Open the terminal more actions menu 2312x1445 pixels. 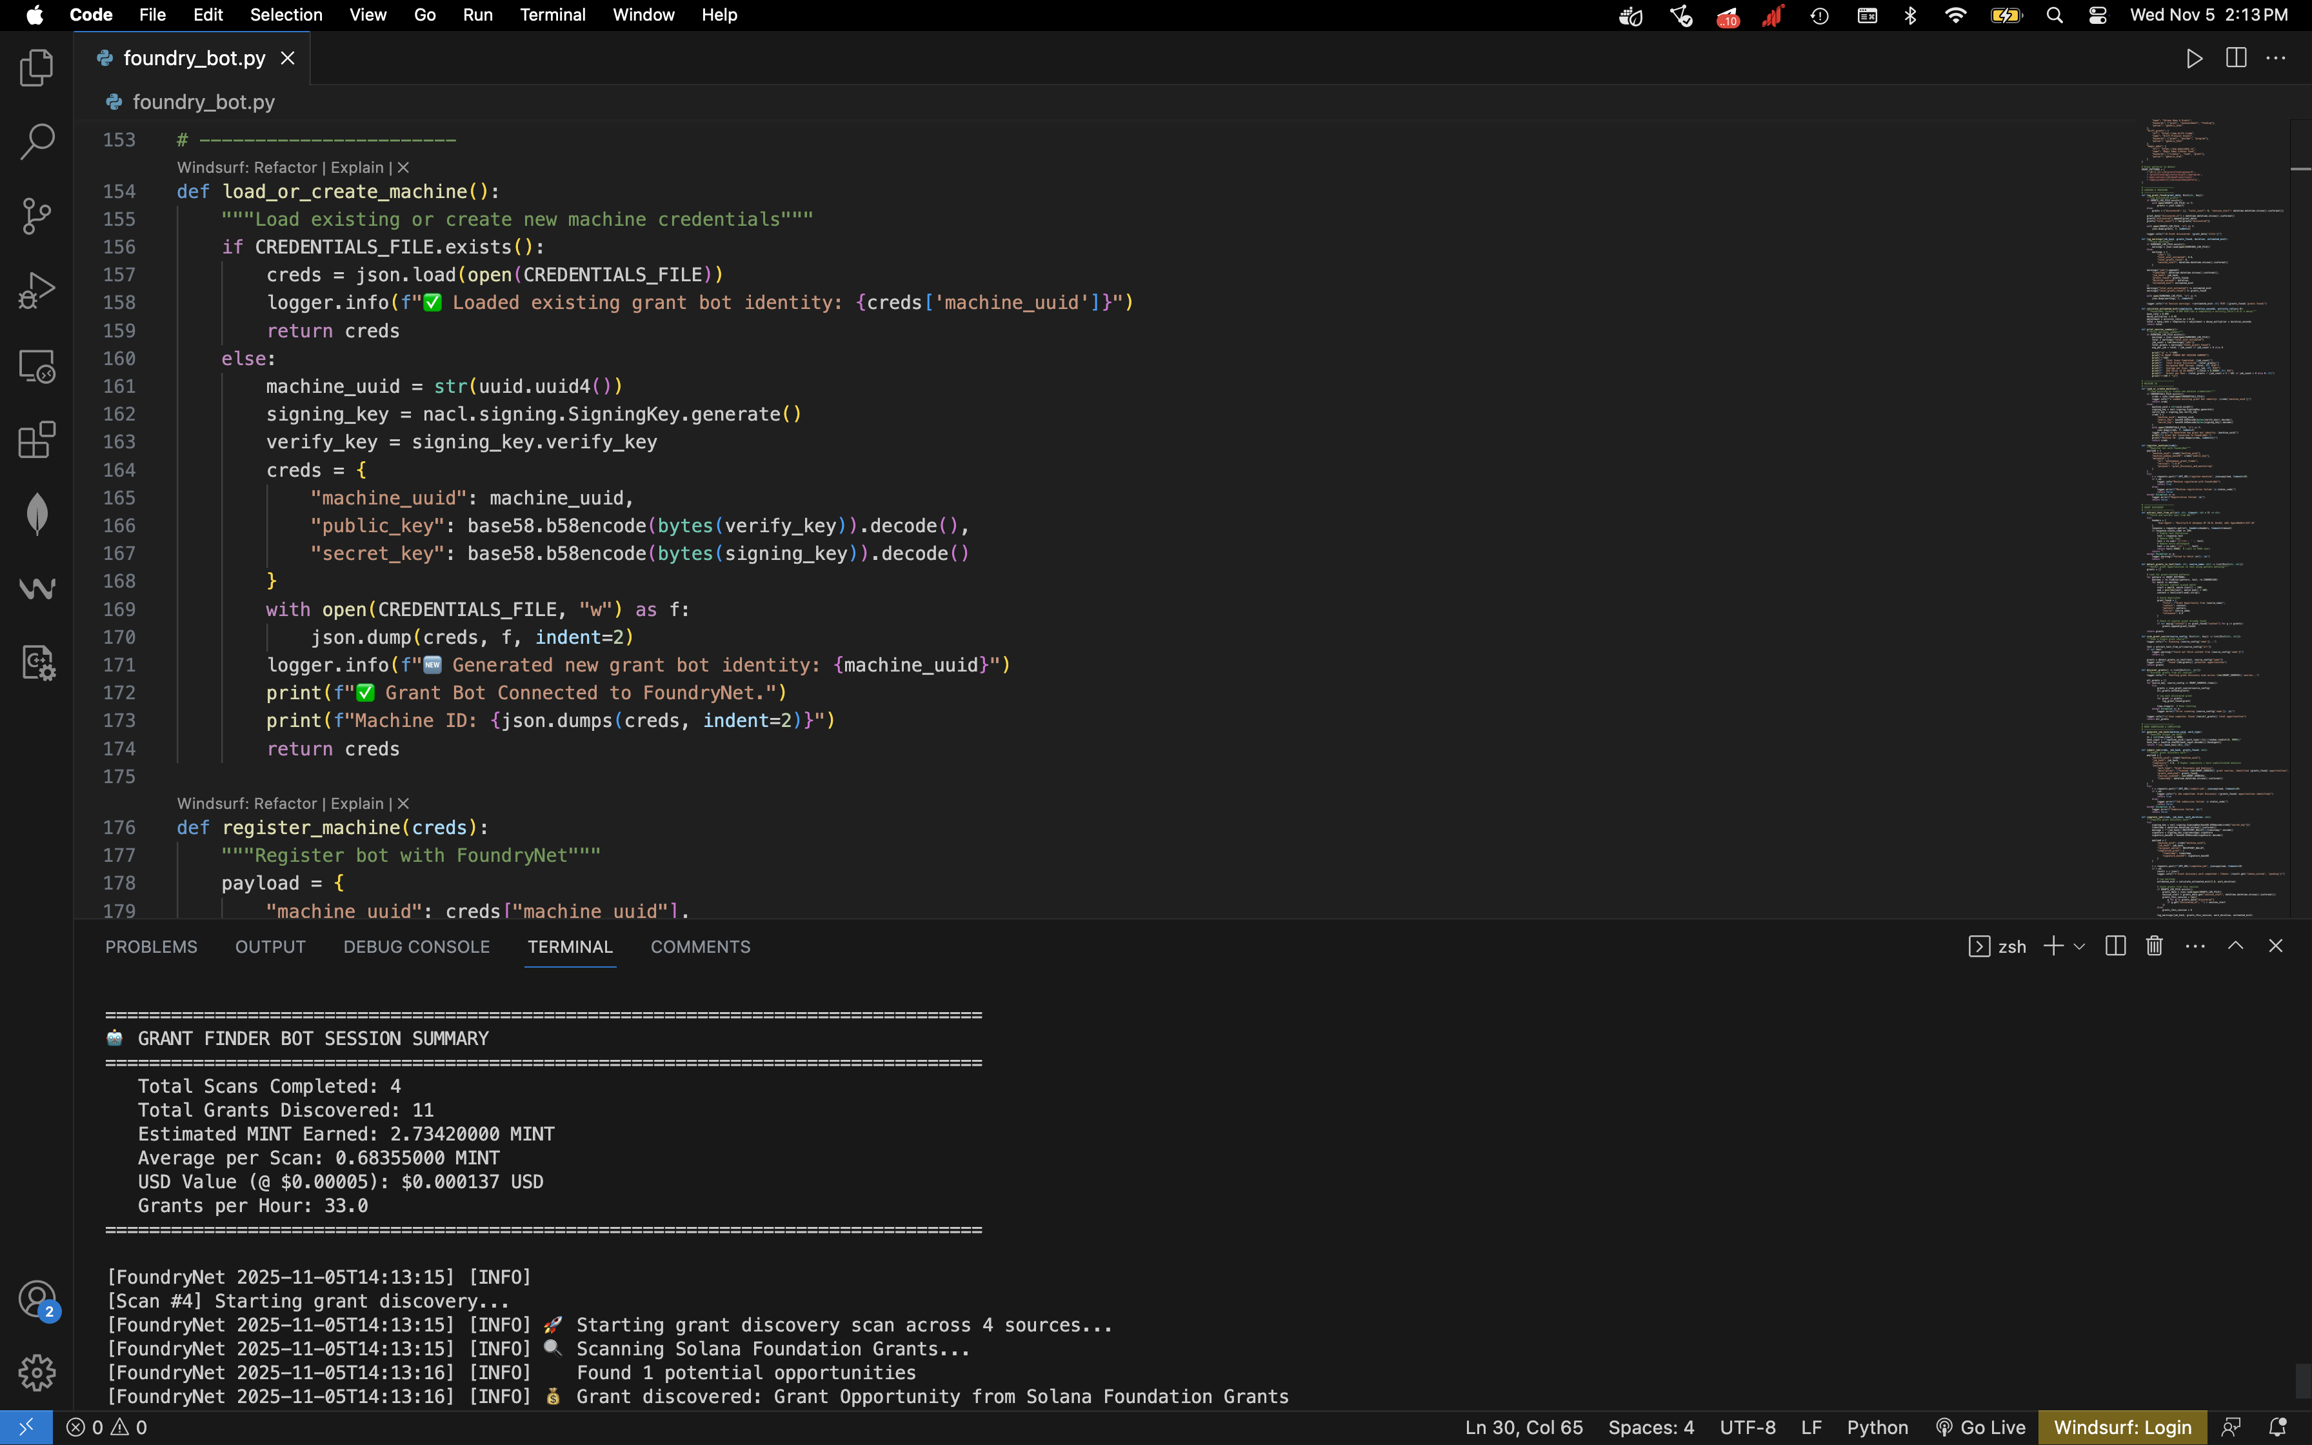click(x=2195, y=946)
